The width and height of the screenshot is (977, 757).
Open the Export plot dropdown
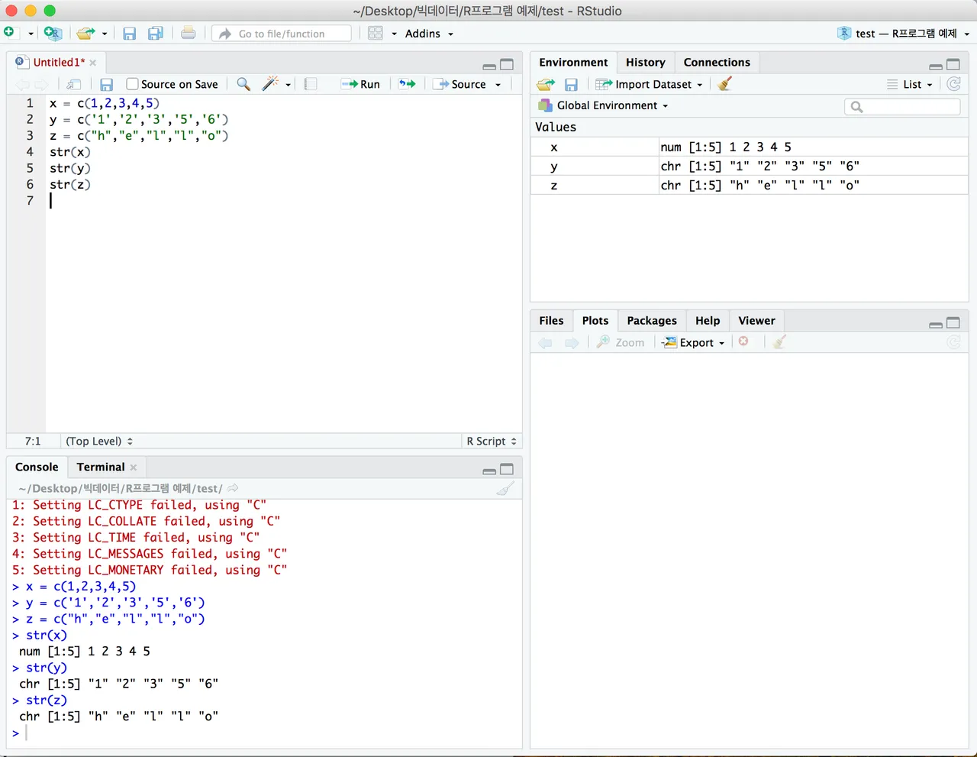click(x=693, y=342)
